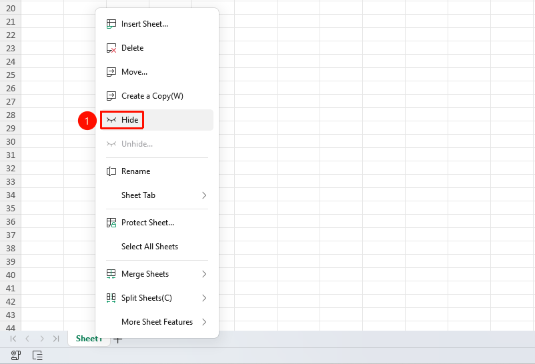535x364 pixels.
Task: Select row header 28
Action: pyautogui.click(x=11, y=115)
